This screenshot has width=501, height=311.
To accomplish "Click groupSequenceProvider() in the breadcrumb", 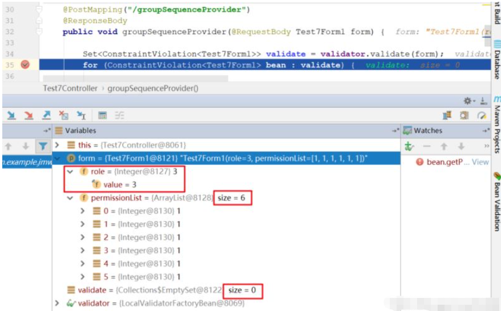I will (153, 88).
